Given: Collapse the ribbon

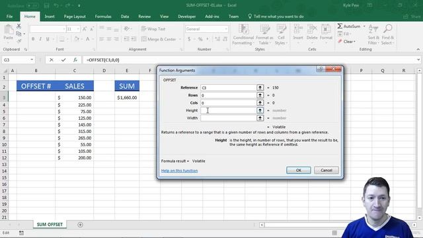Looking at the screenshot, I should coord(418,50).
